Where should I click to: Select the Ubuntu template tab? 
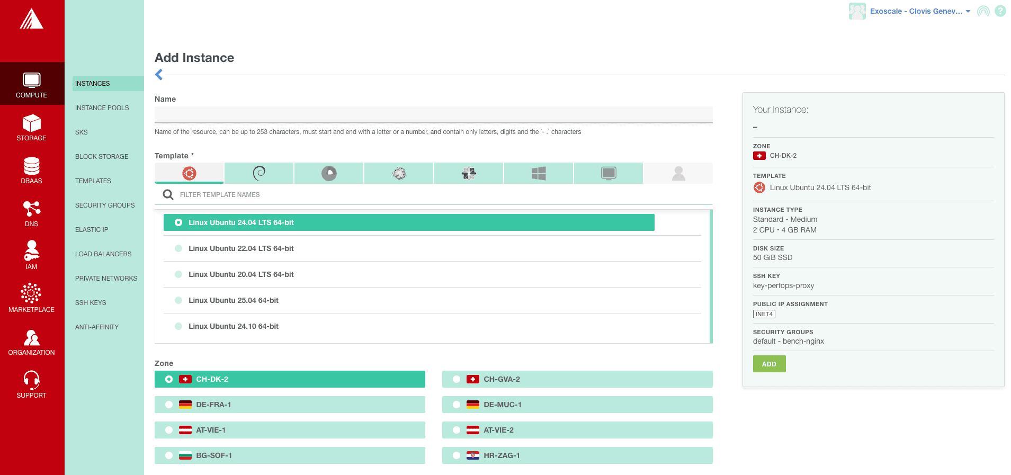[x=189, y=173]
